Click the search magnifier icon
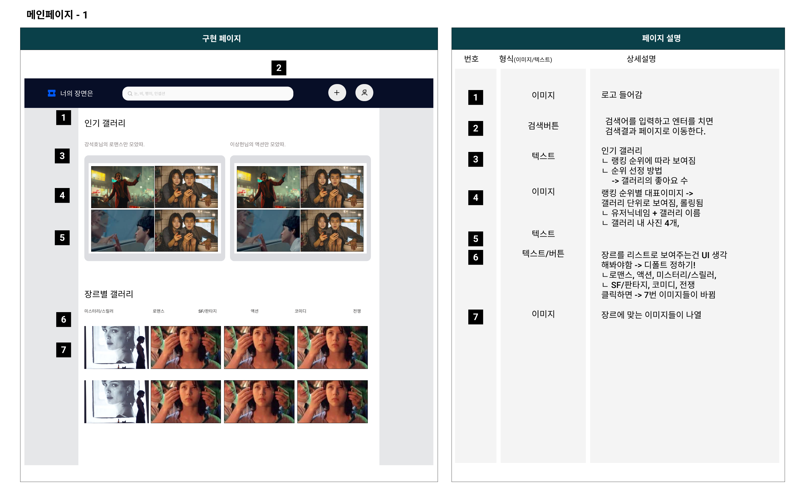 pyautogui.click(x=130, y=94)
